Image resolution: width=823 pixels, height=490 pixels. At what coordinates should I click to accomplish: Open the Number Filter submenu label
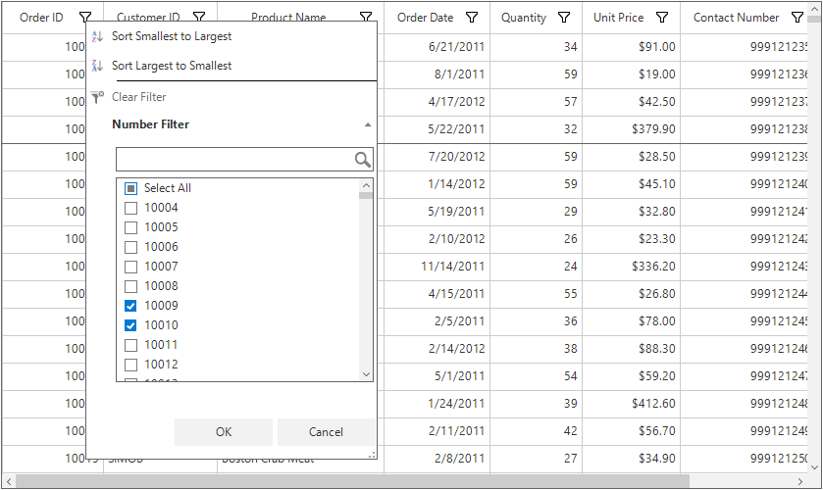pos(151,124)
